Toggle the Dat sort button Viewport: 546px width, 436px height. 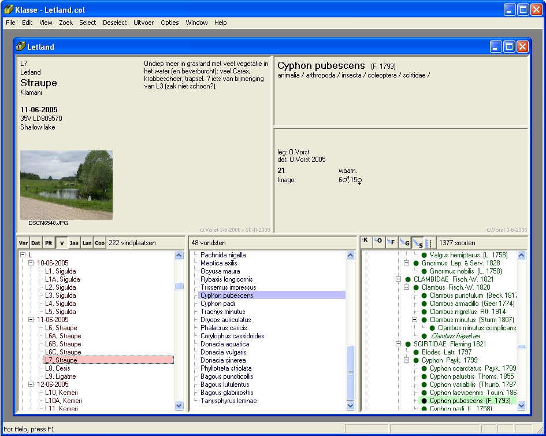point(36,243)
